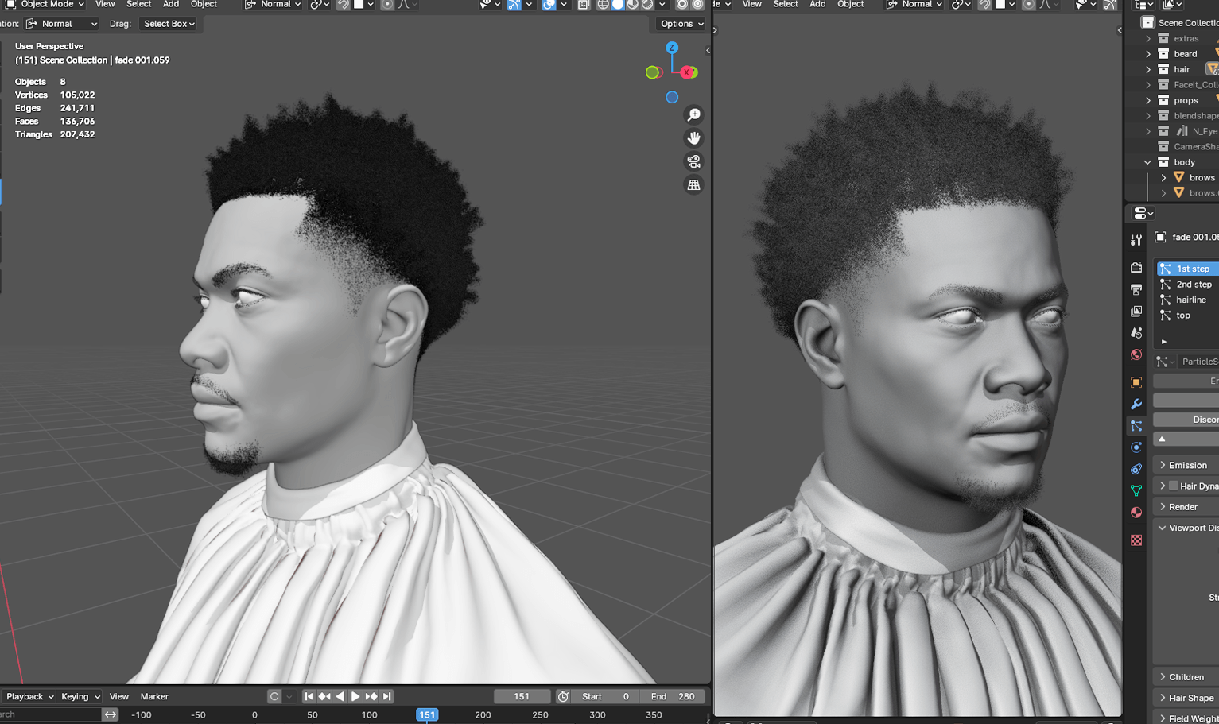1219x724 pixels.
Task: Play animation in reverse
Action: (340, 696)
